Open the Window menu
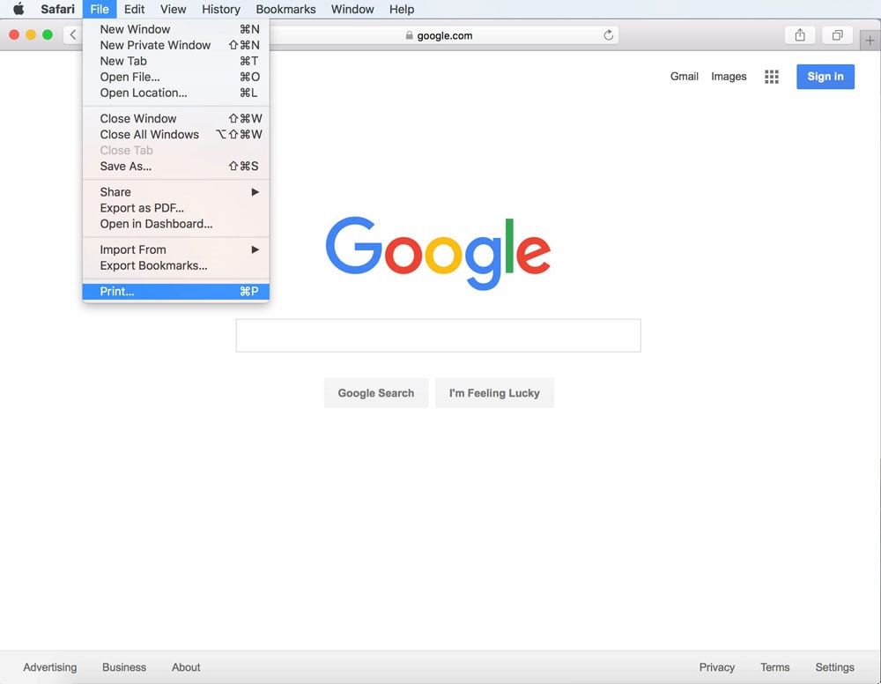 [352, 9]
